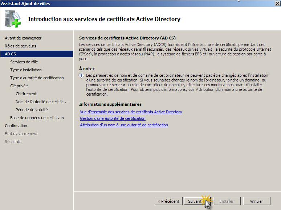The image size is (281, 210).
Task: Open Type d'autorité de certification step
Action: [x=37, y=78]
